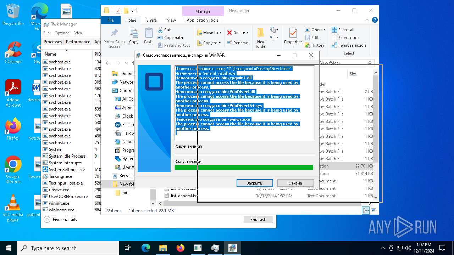Sort Task Manager list by Name column
454x255 pixels.
click(67, 54)
